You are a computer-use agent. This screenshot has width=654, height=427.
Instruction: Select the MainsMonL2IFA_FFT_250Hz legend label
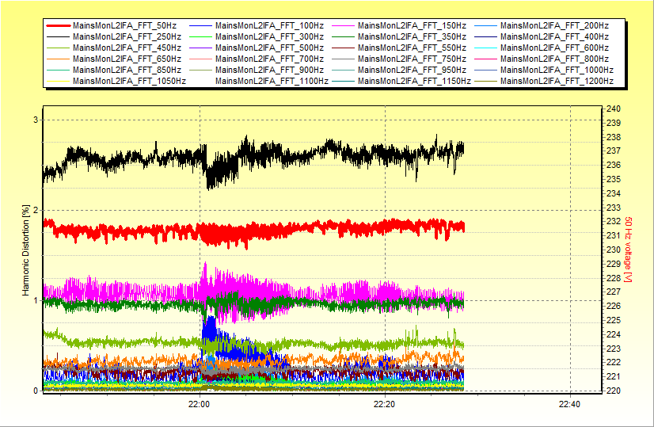tap(127, 37)
